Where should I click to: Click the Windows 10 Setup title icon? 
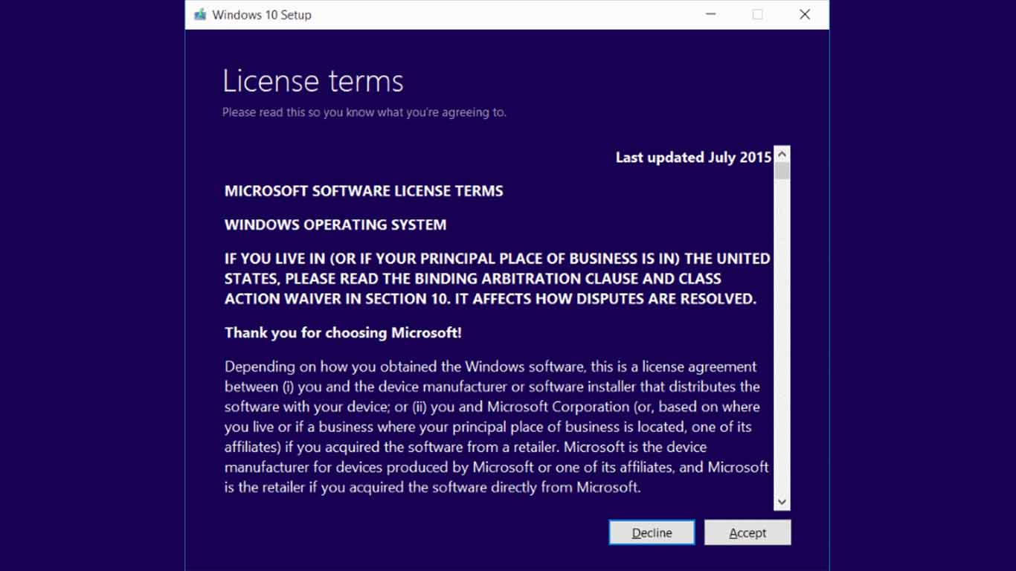click(200, 14)
